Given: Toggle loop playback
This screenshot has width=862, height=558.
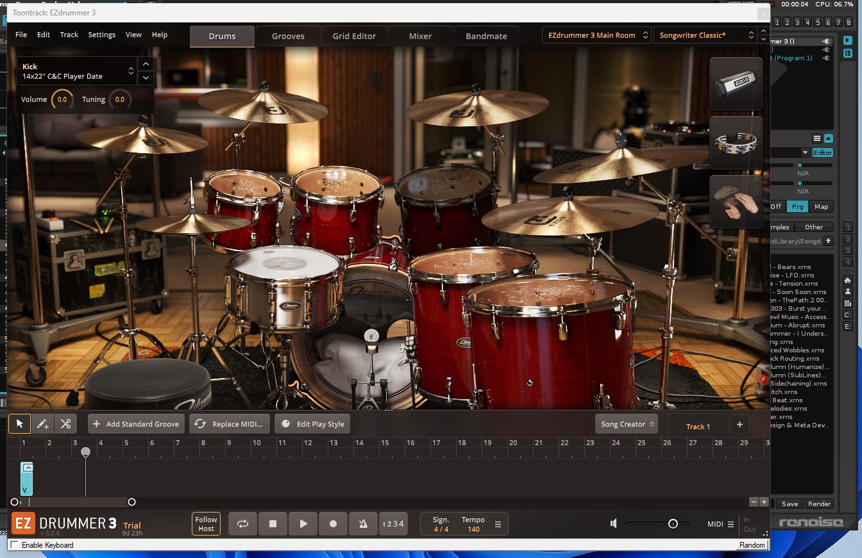Looking at the screenshot, I should tap(242, 523).
